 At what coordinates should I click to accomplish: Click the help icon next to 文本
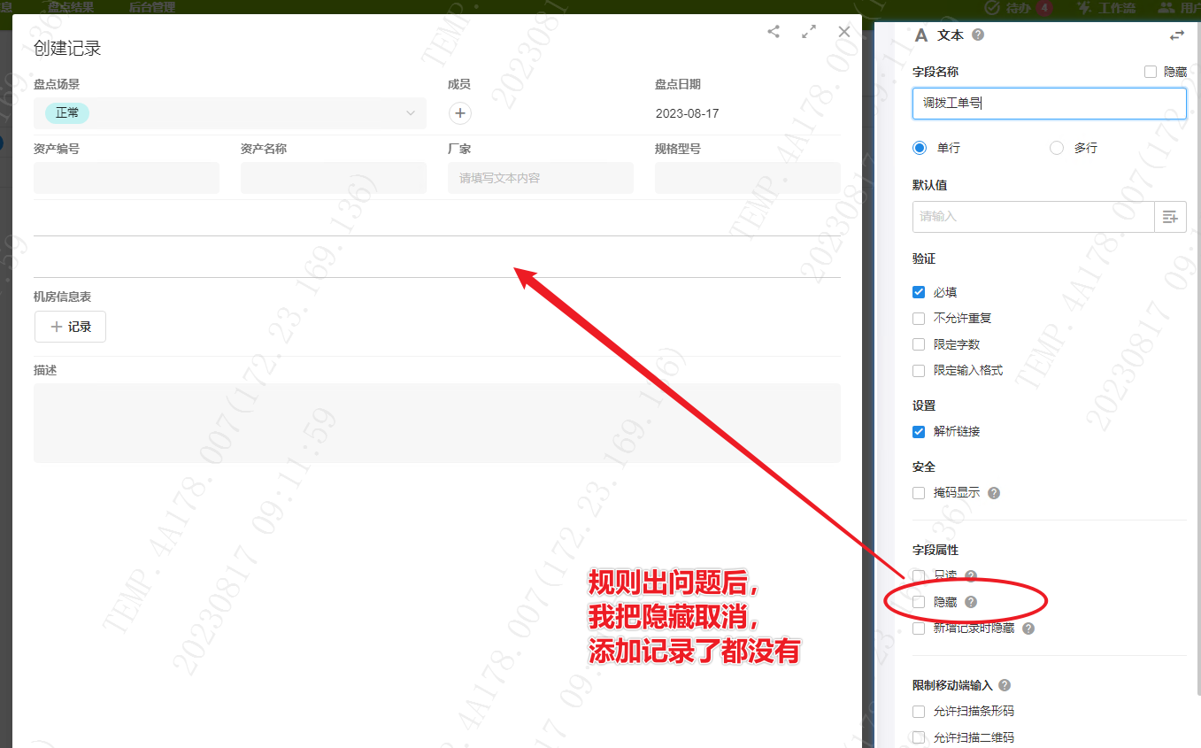point(978,35)
